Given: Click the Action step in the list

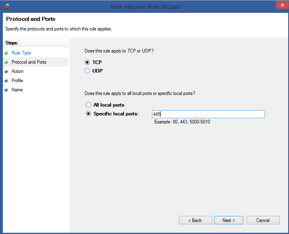Looking at the screenshot, I should point(18,71).
